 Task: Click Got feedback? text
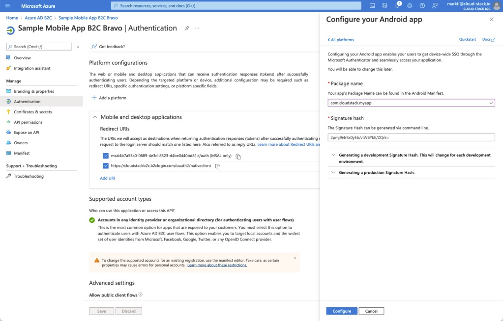coord(112,47)
